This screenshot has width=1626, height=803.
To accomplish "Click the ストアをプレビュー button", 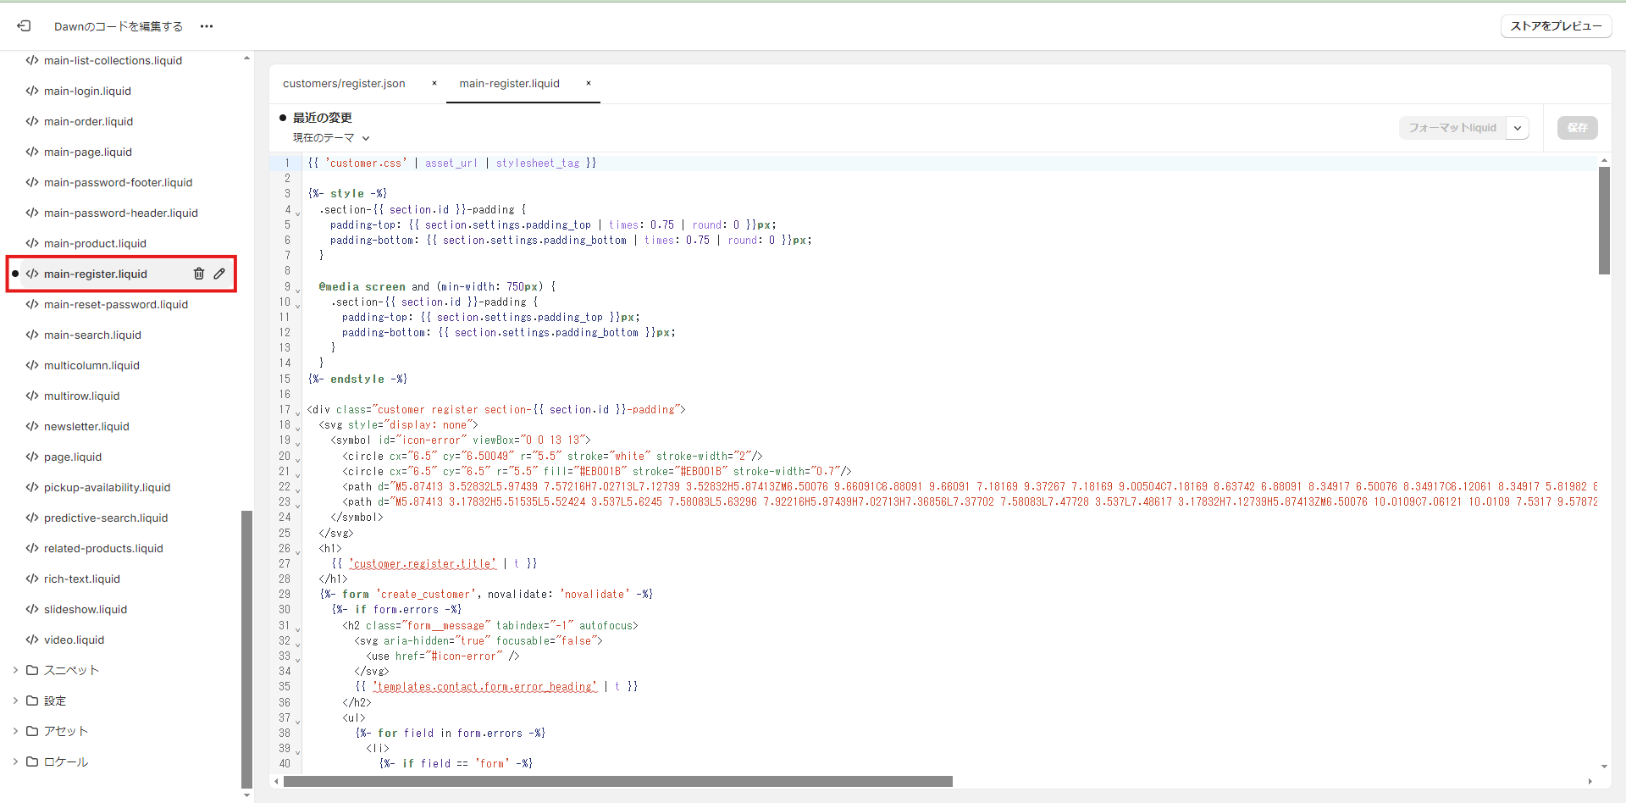I will click(x=1556, y=26).
